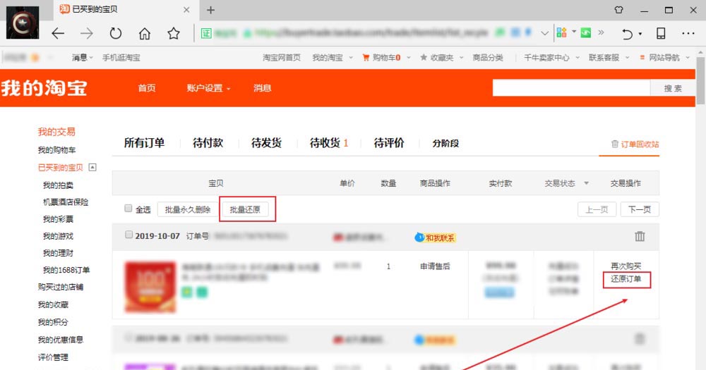The height and width of the screenshot is (370, 706).
Task: Click the 还原订单 link
Action: (x=626, y=279)
